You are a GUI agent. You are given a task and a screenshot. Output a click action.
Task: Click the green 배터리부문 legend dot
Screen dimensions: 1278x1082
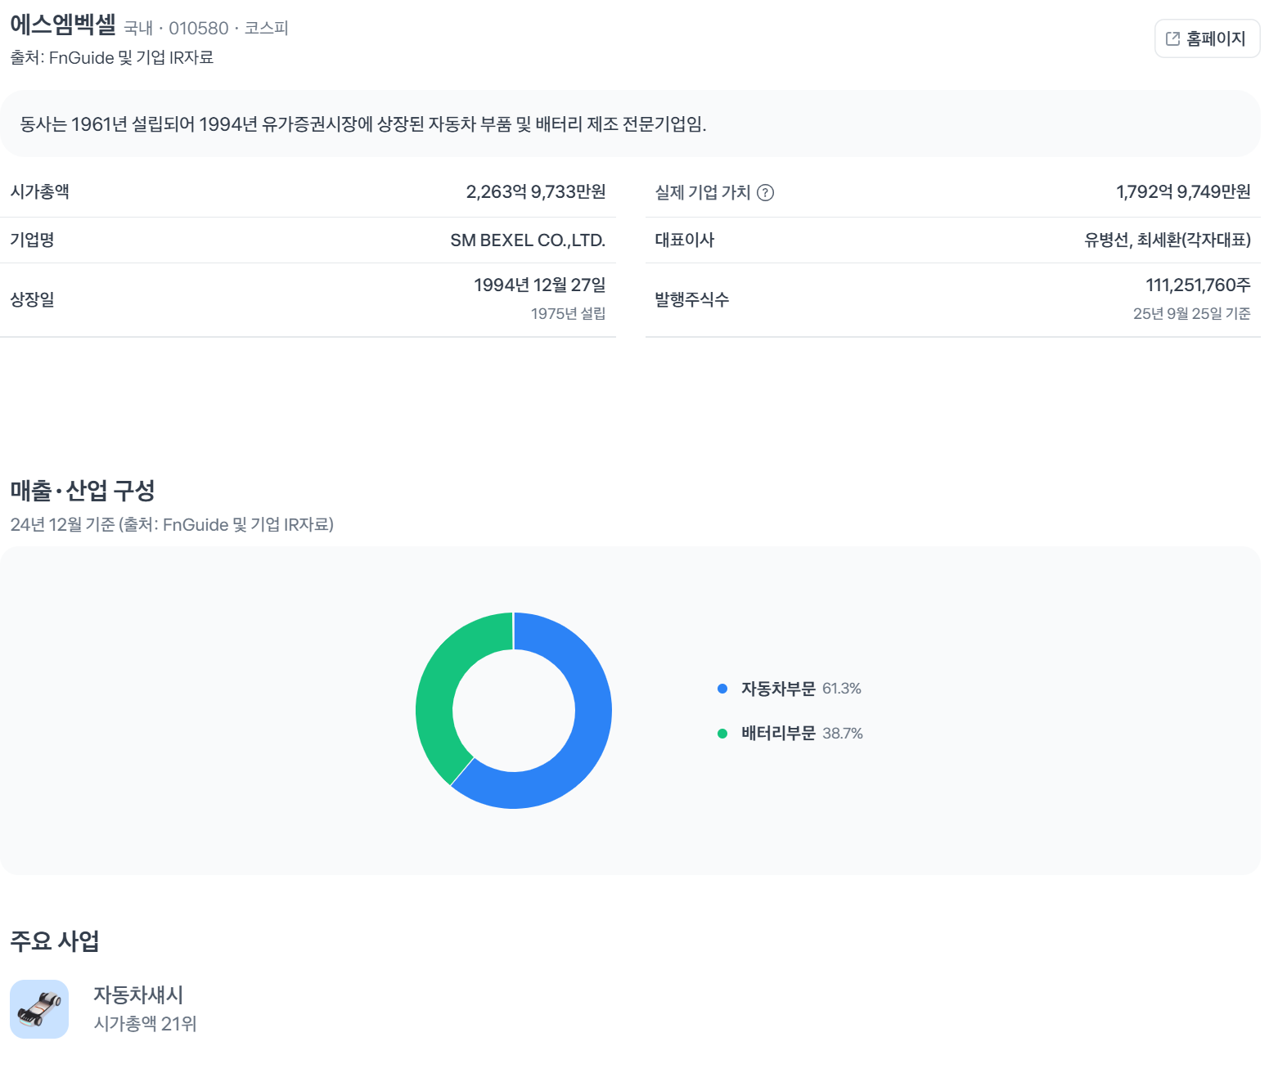tap(722, 734)
